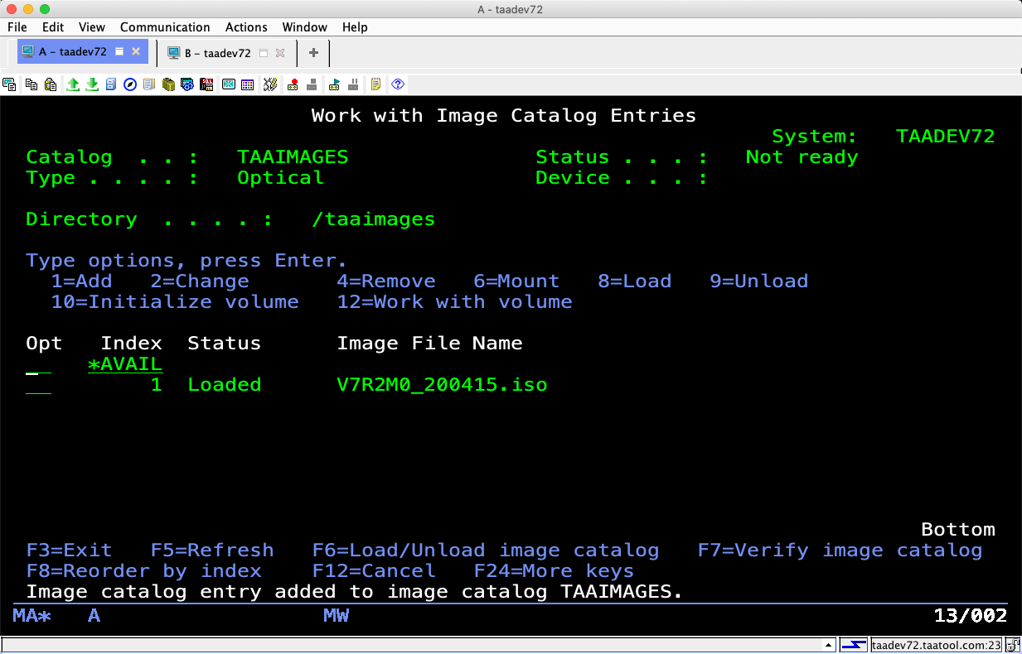Open the SQL scripts toolbar icon

[x=206, y=84]
